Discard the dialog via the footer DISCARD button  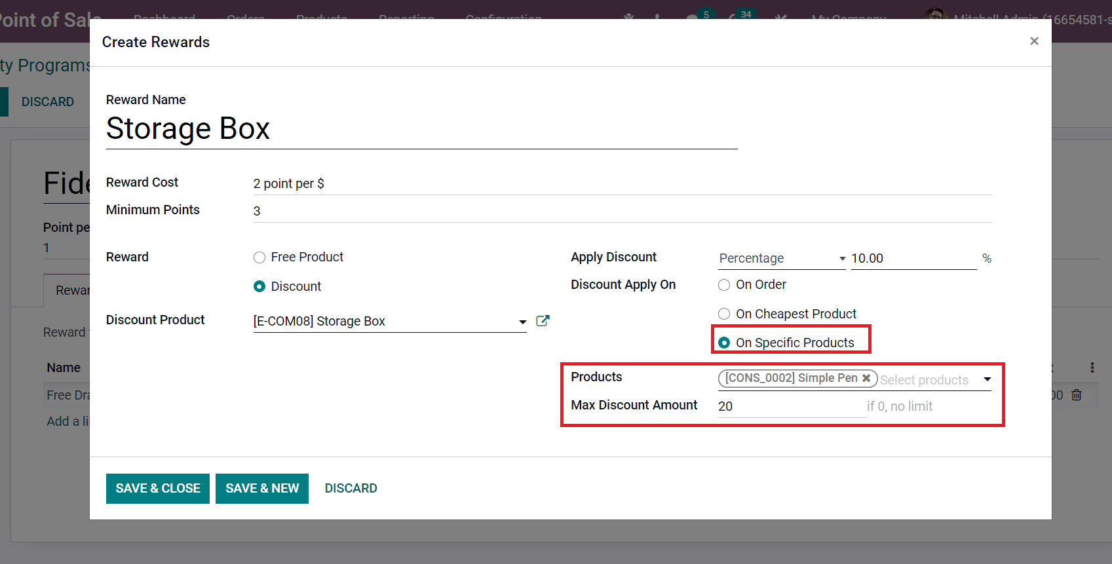pos(351,489)
